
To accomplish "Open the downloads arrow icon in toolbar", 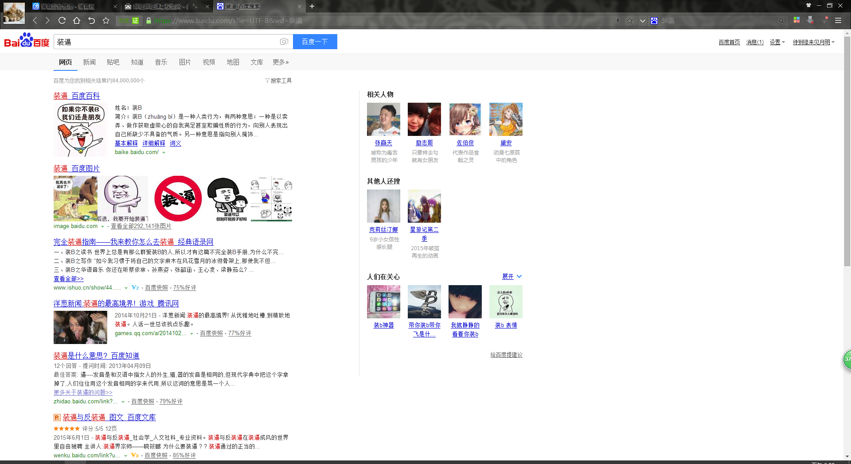I will [x=810, y=20].
